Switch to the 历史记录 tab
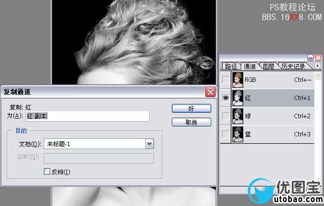This screenshot has width=324, height=206. click(x=293, y=66)
